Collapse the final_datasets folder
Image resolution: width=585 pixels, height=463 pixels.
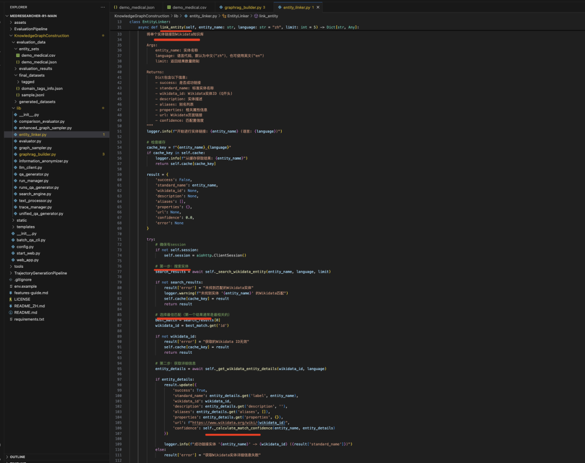pyautogui.click(x=32, y=75)
